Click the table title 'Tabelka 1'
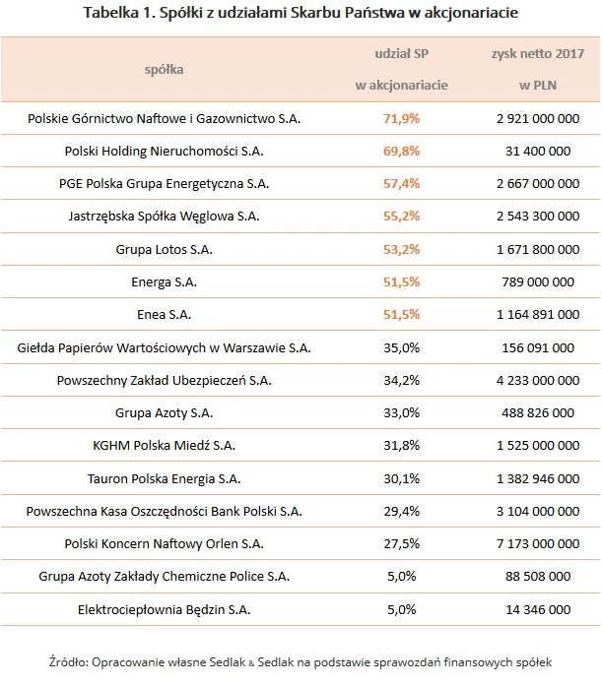Screen dimensions: 602x686 click(301, 14)
